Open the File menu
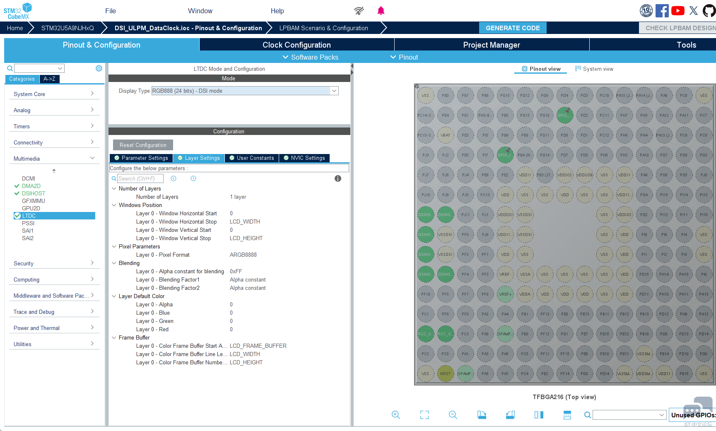716x431 pixels. [x=111, y=11]
